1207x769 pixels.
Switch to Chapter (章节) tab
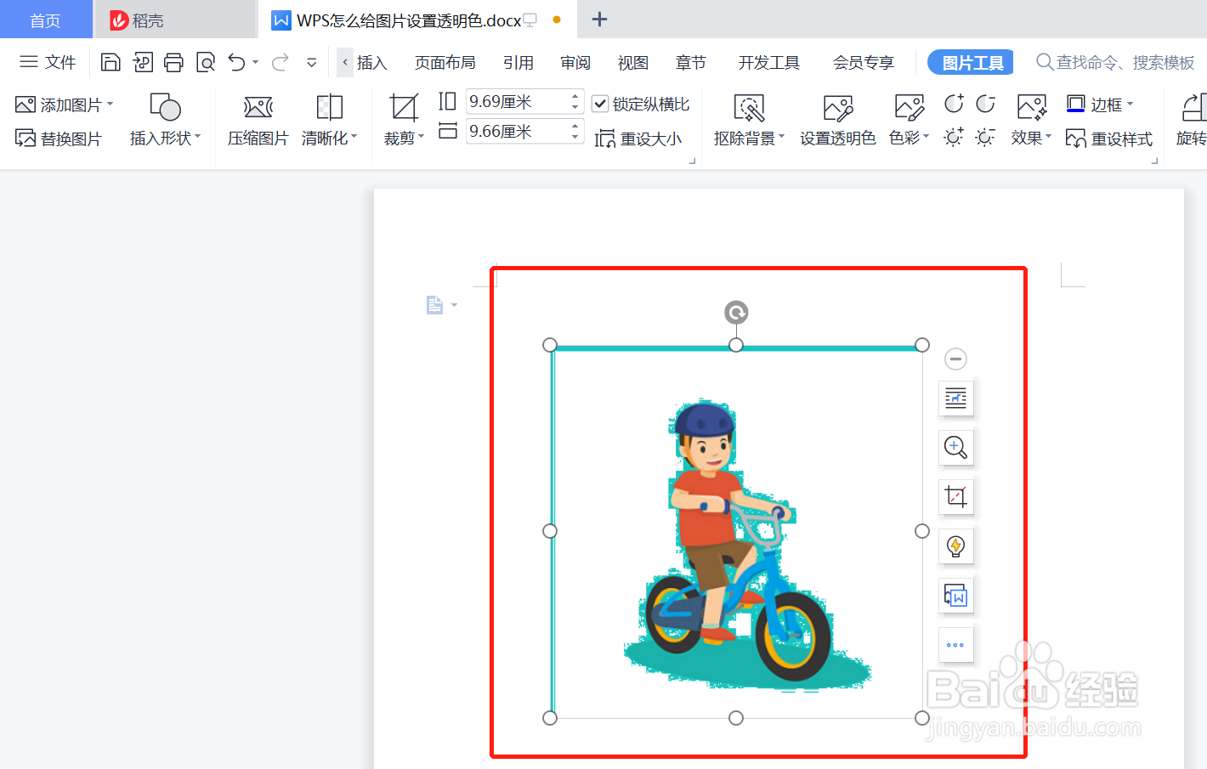(691, 62)
